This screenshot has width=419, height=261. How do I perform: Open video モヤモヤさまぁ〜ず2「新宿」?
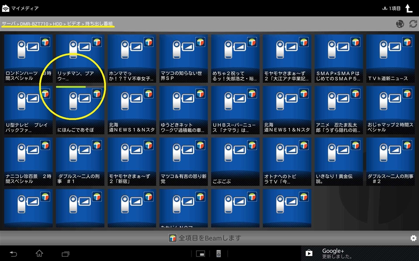pos(132,161)
